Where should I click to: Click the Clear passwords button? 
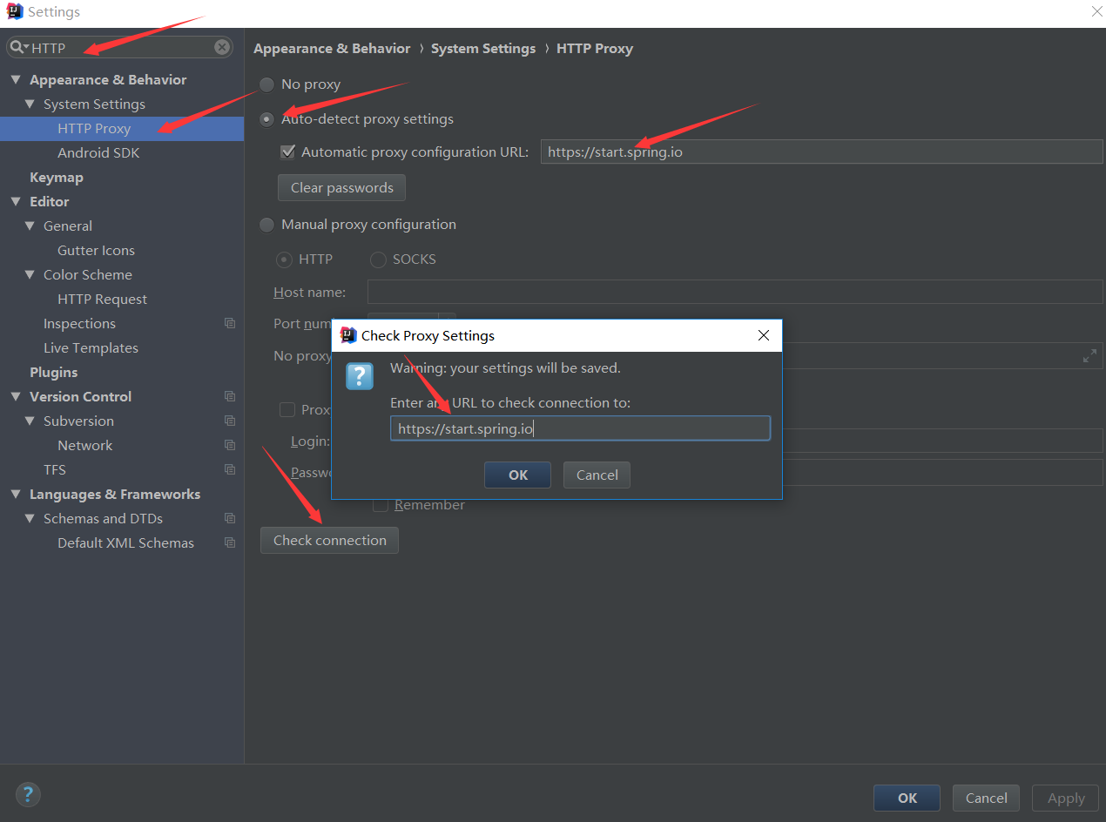pos(341,187)
